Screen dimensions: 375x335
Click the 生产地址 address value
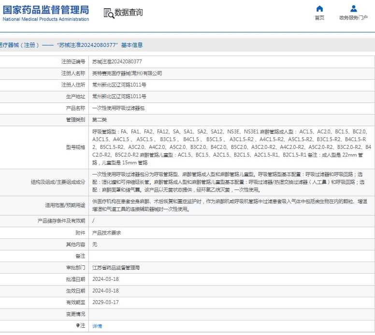tap(119, 96)
